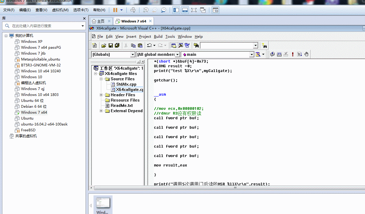
Task: Expand the Header Files folder
Action: tap(101, 95)
